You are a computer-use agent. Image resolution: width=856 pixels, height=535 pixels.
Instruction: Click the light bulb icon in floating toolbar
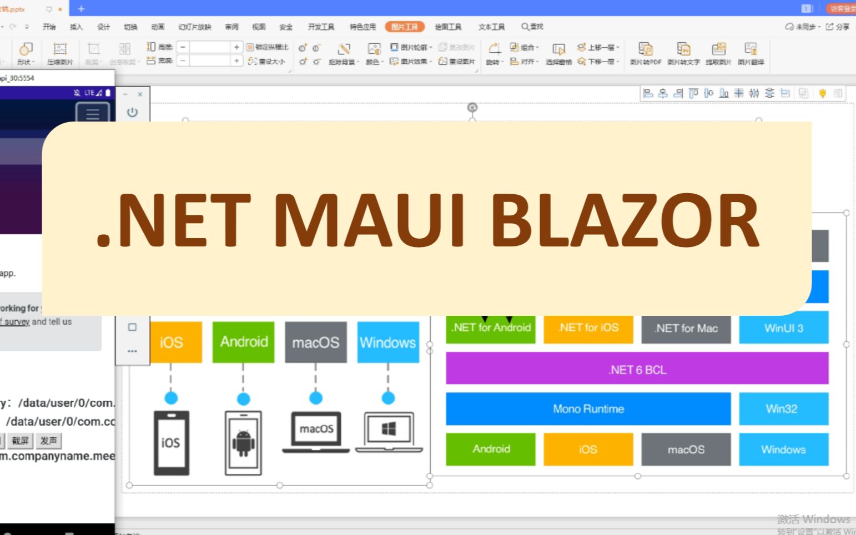(823, 93)
